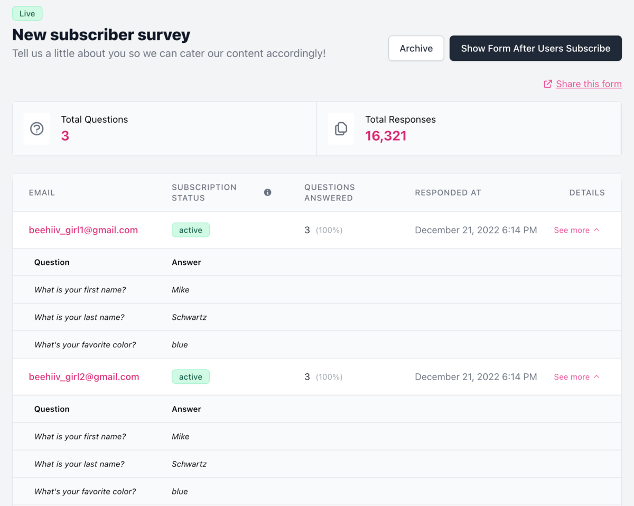Screen dimensions: 634x506
Task: Click the Questions Answered column header
Action: click(x=330, y=192)
